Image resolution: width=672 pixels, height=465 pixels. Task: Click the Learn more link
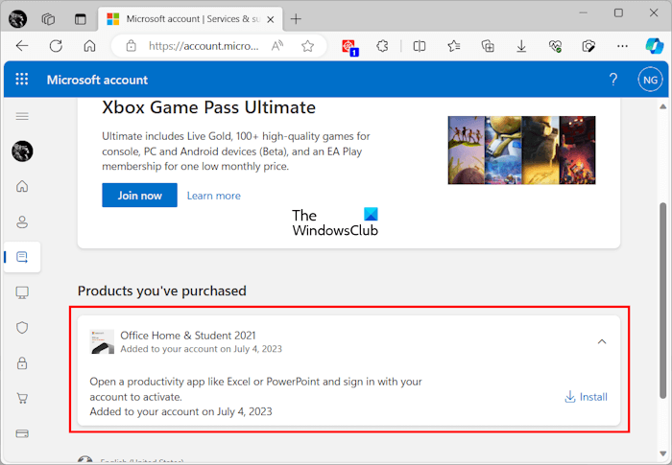coord(214,196)
